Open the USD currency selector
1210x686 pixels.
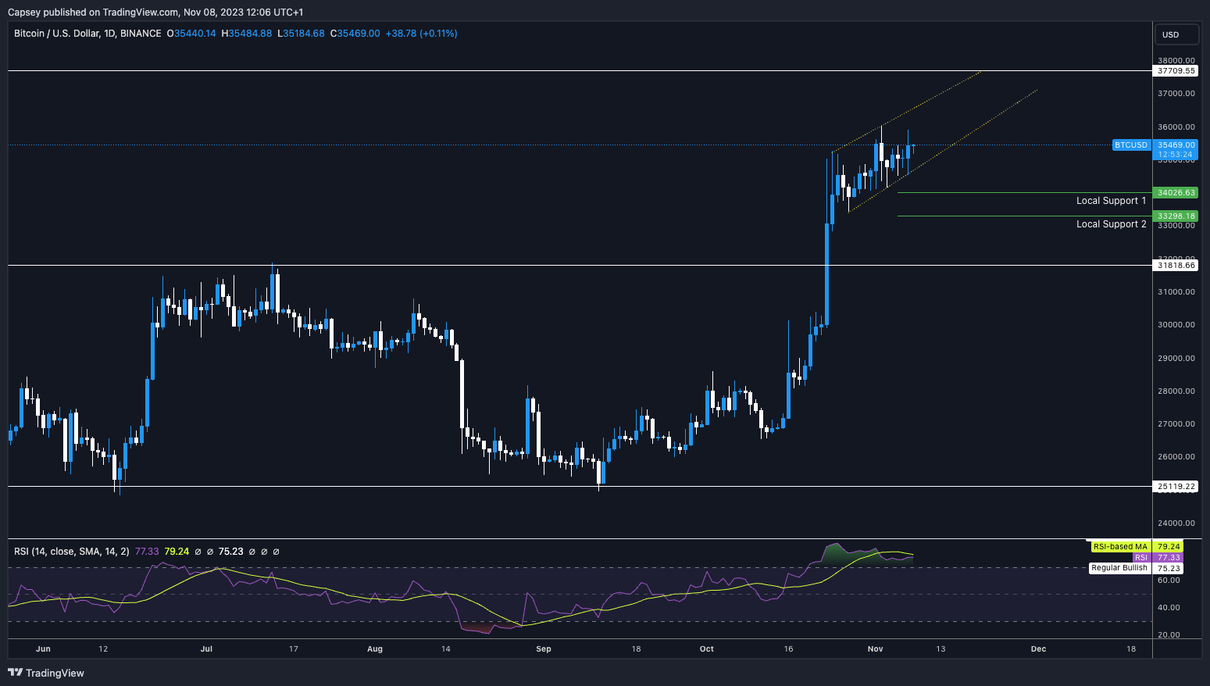click(1176, 34)
